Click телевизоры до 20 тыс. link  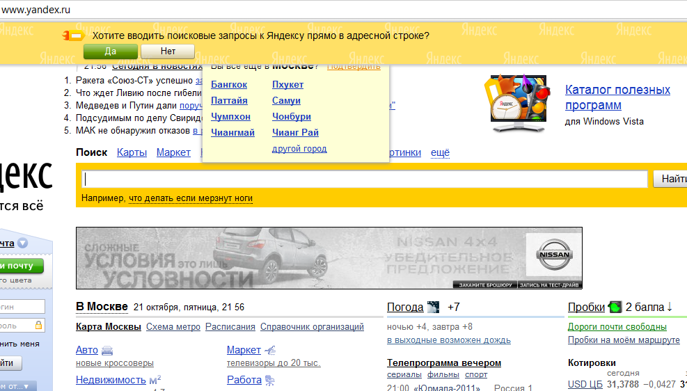click(274, 363)
